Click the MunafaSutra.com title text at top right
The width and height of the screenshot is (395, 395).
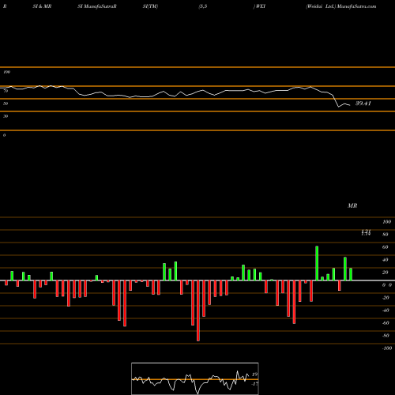(356, 6)
